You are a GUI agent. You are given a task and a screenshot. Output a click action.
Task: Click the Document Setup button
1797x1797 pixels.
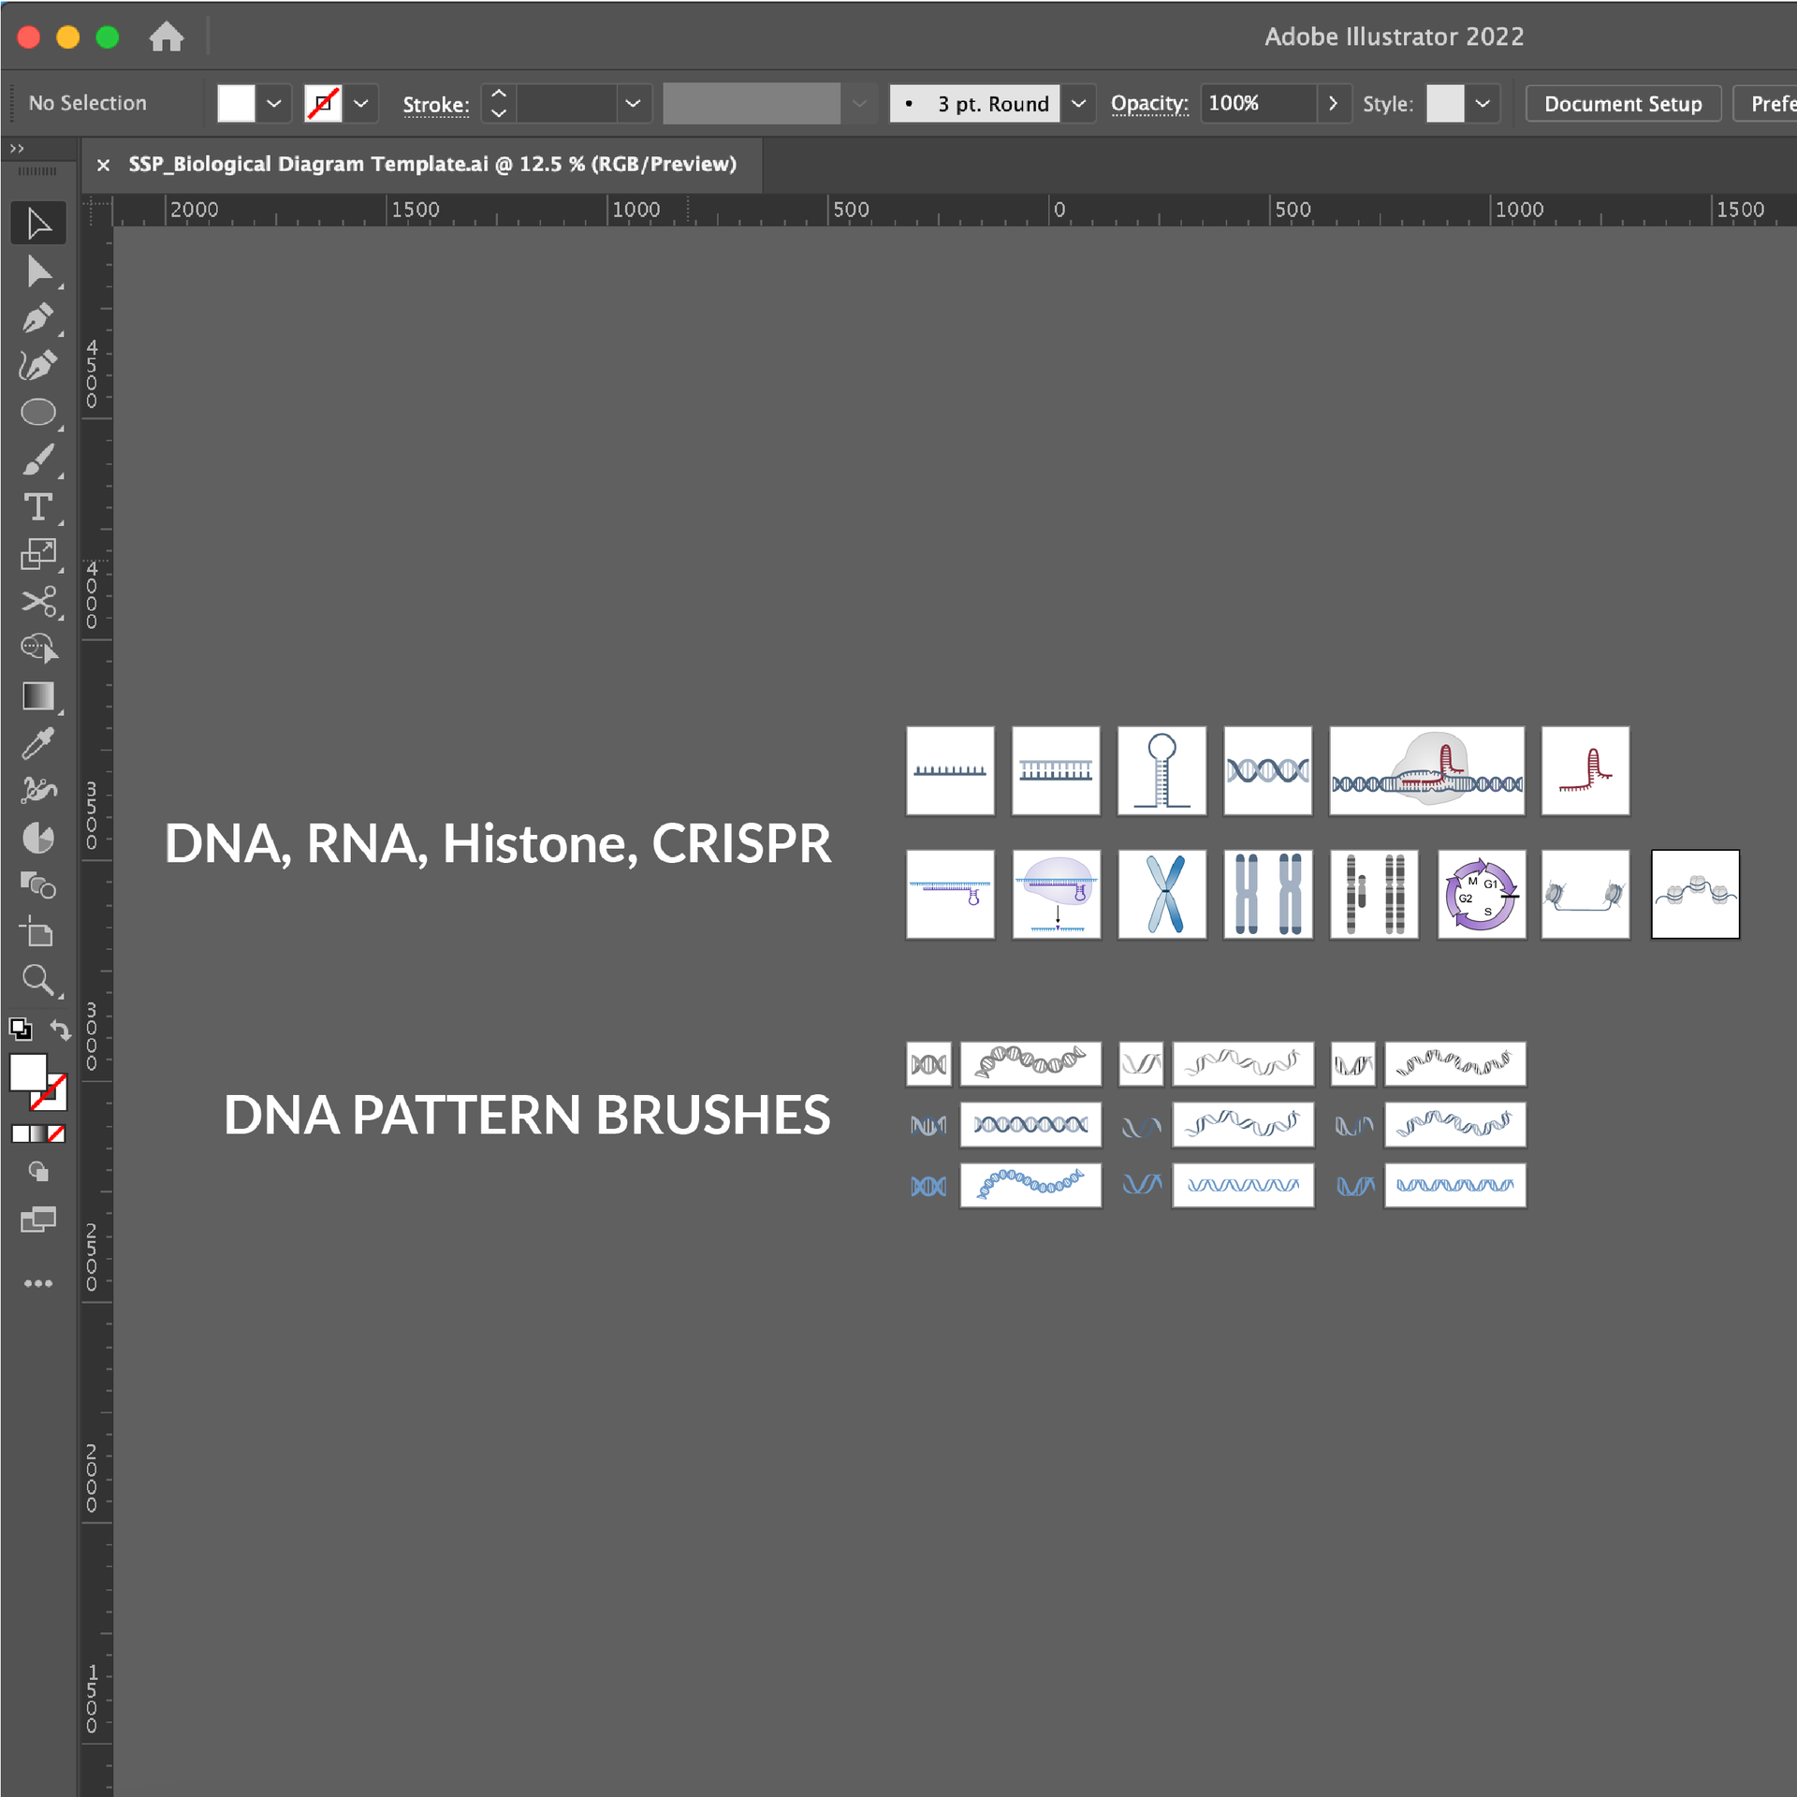[1623, 103]
